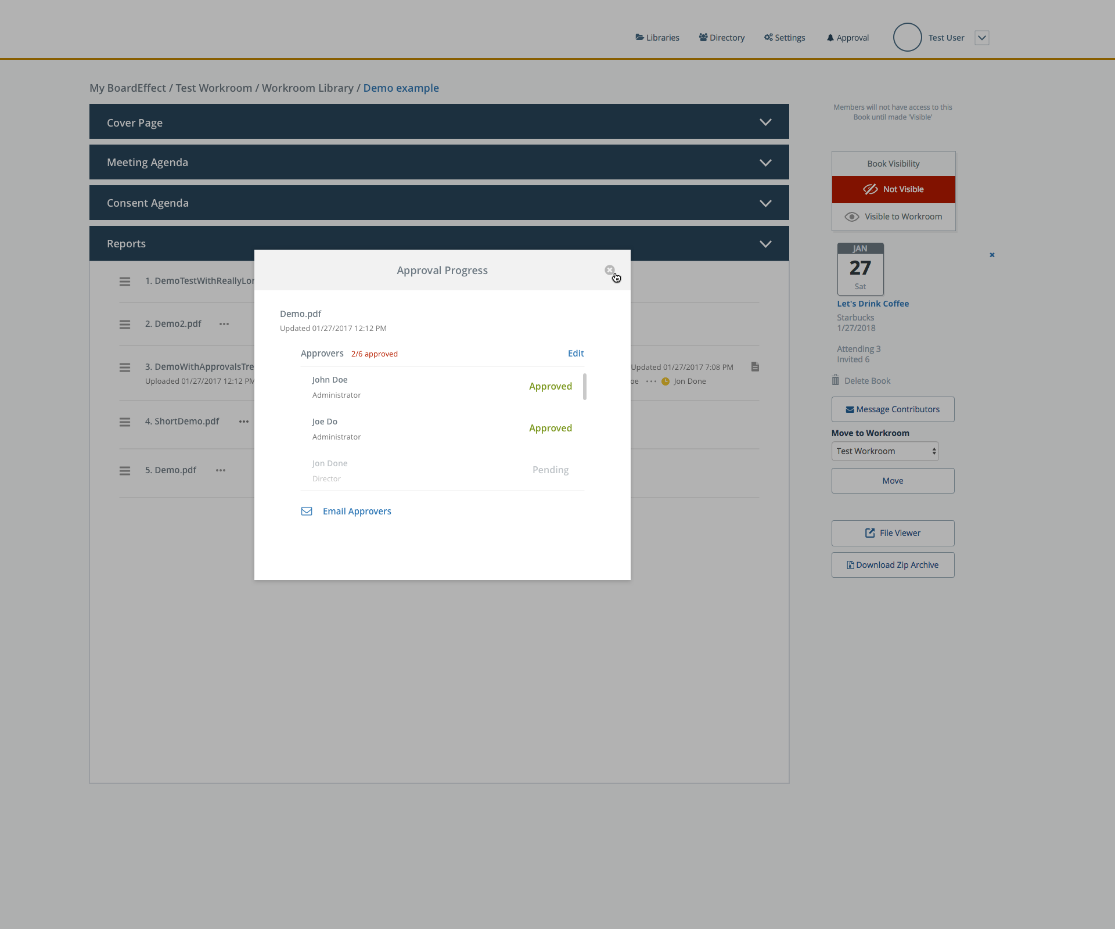Open Libraries in the top navigation
Image resolution: width=1115 pixels, height=929 pixels.
point(657,38)
